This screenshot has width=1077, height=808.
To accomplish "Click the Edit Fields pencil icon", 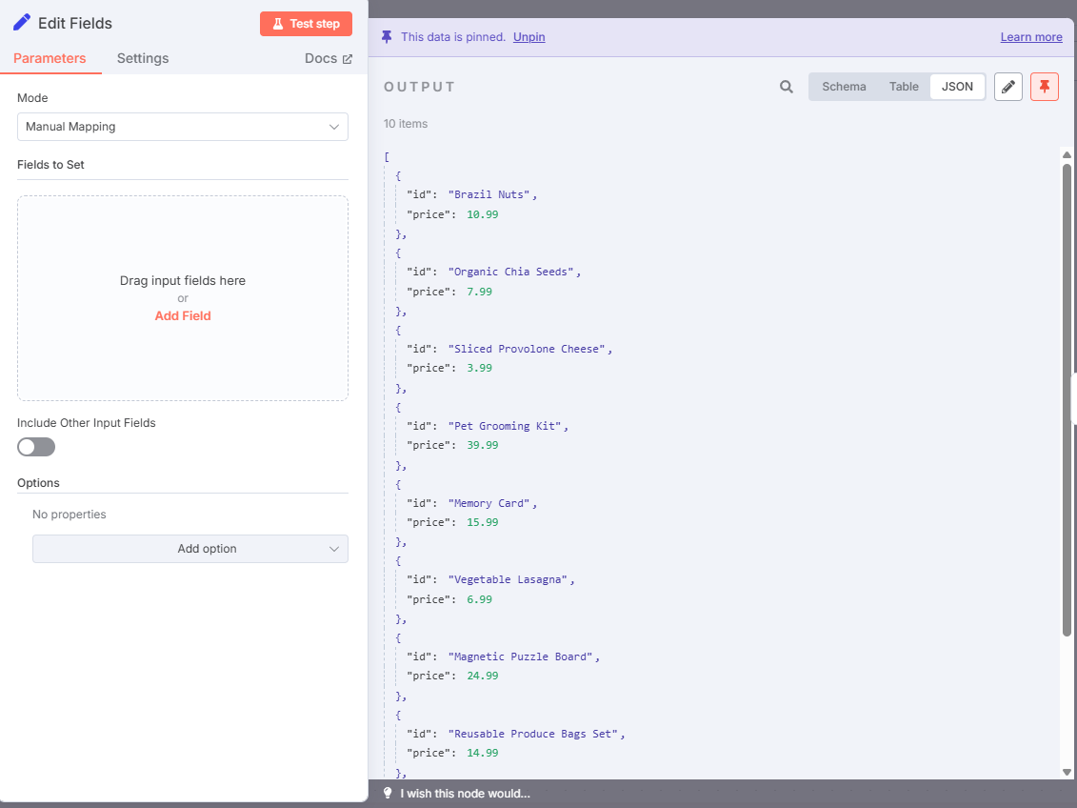I will [22, 23].
